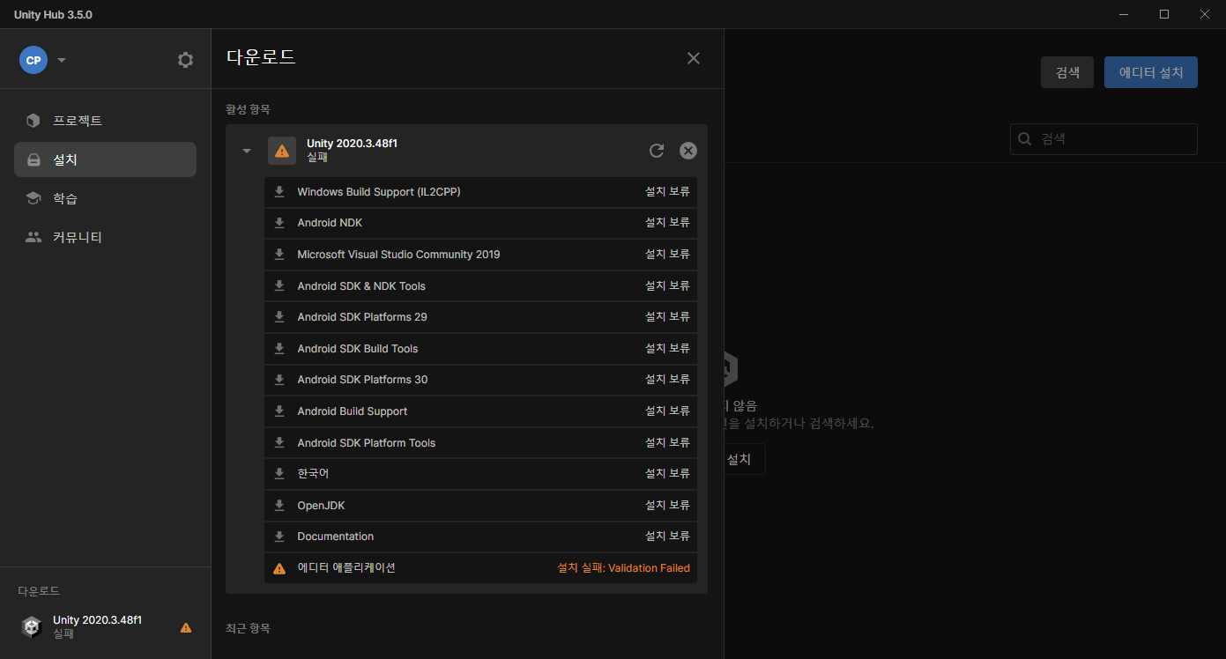This screenshot has width=1226, height=659.
Task: Click download icon for Android SDK Platforms 29
Action: pos(279,317)
